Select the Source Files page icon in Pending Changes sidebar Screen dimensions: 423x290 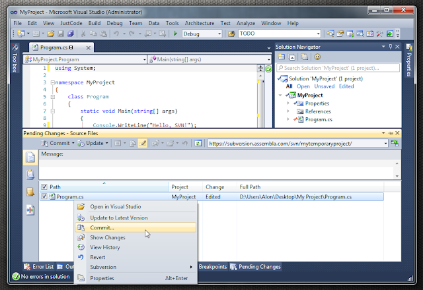(30, 157)
